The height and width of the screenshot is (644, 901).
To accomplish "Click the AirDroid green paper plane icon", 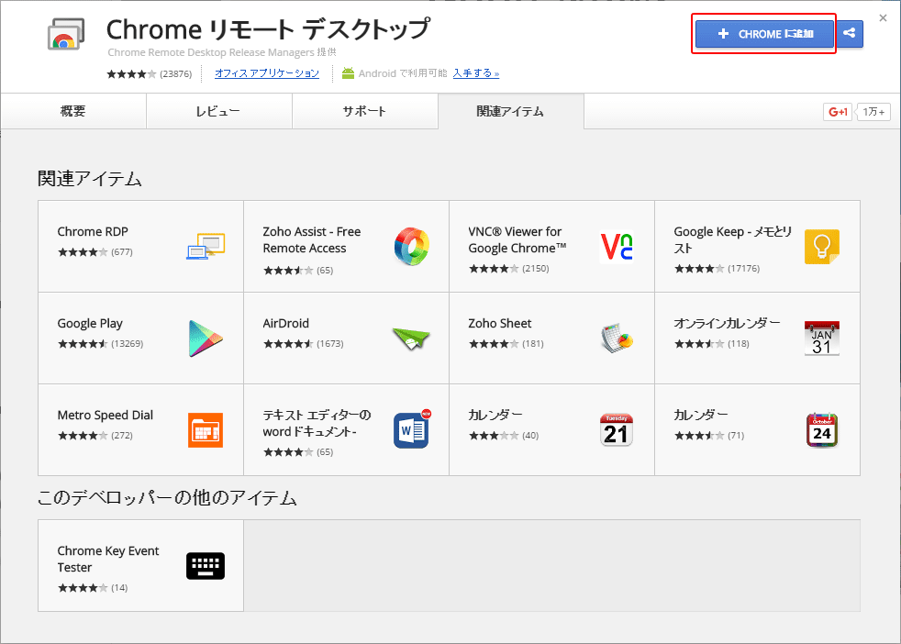I will (411, 339).
